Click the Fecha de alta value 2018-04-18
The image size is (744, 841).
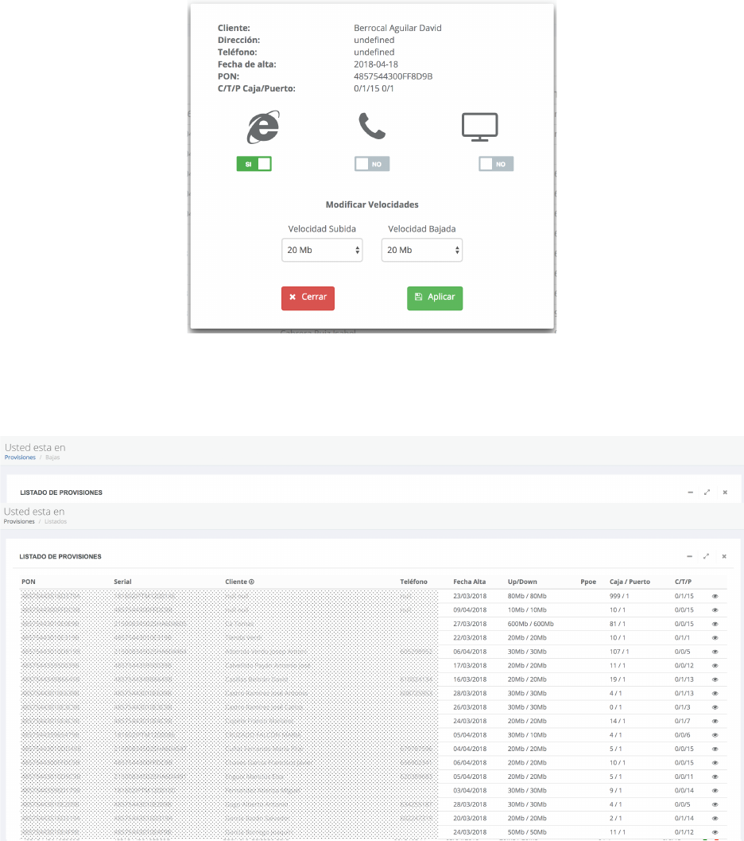[375, 64]
